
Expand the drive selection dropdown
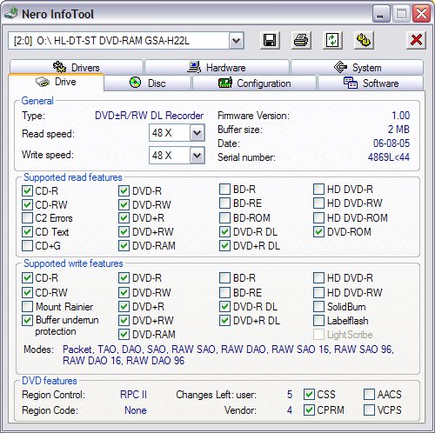tap(236, 41)
